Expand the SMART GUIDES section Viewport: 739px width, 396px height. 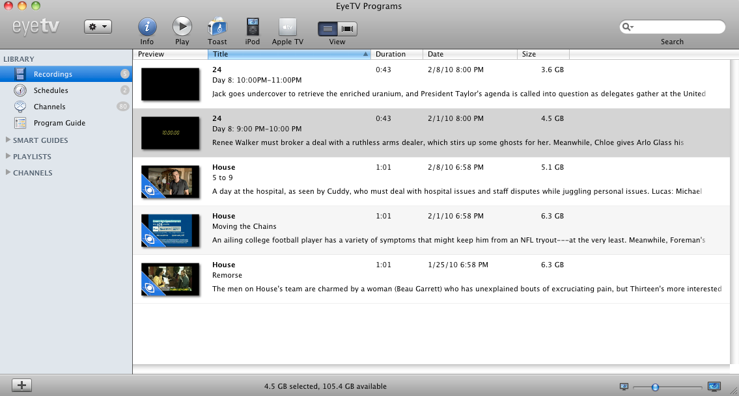tap(8, 140)
